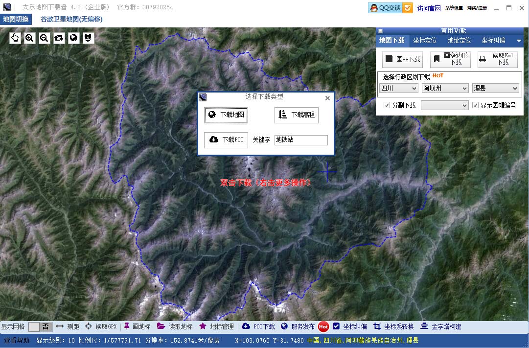Toggle 显示图幅编号 checkbox
This screenshot has width=529, height=348.
point(475,105)
